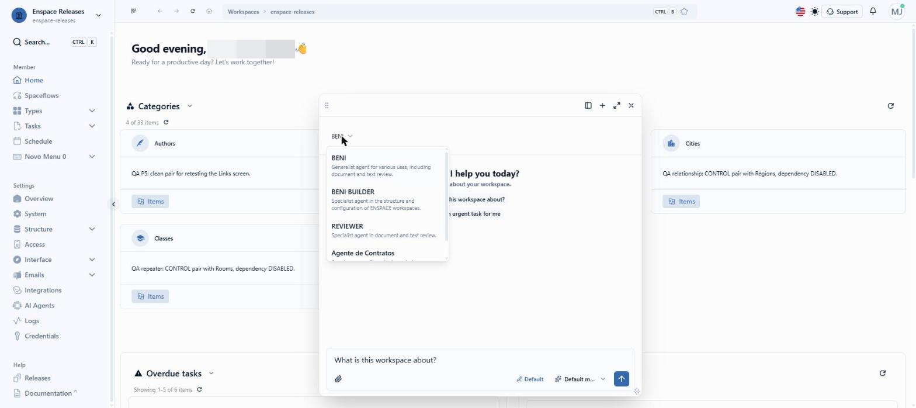Open the Categories heading dropdown

click(x=190, y=106)
